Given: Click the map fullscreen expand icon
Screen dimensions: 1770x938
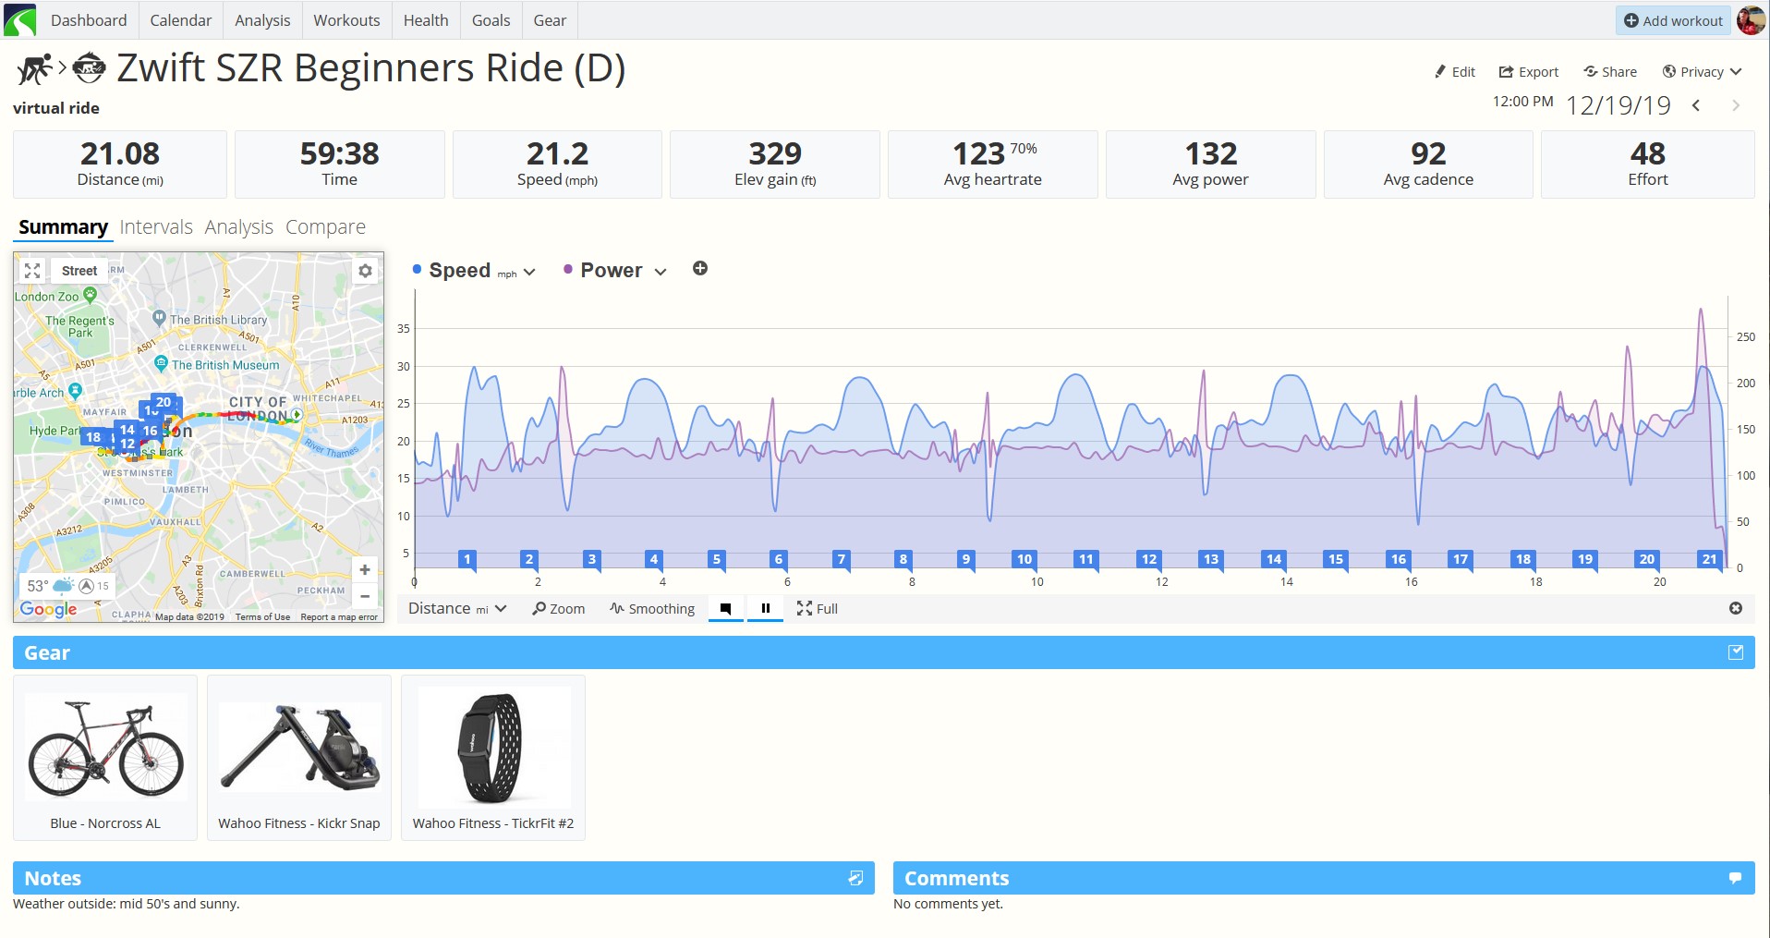Looking at the screenshot, I should (32, 271).
